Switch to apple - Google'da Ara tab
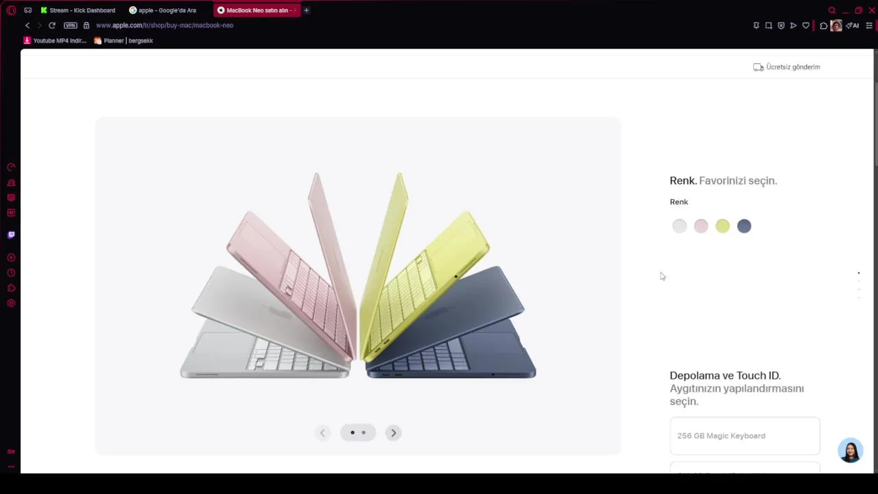The width and height of the screenshot is (878, 494). pyautogui.click(x=163, y=10)
